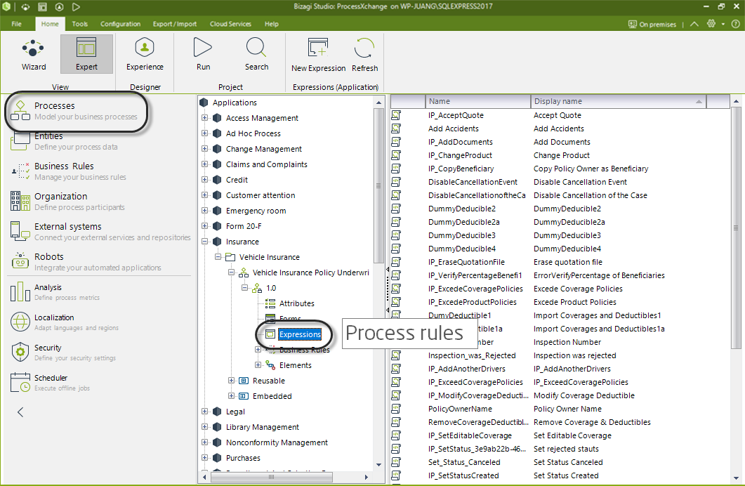Expand Claims and Complaints node

[x=205, y=164]
